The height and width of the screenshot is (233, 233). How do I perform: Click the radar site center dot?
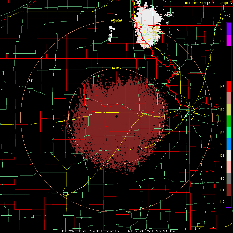tap(116, 116)
